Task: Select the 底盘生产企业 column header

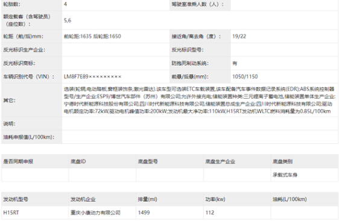Action: [220, 161]
